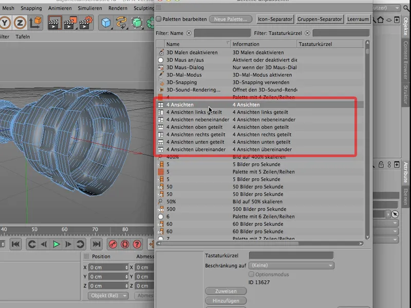Screen dimensions: 411x308
Task: Click the Render View clapperboard icon
Action: click(x=54, y=23)
